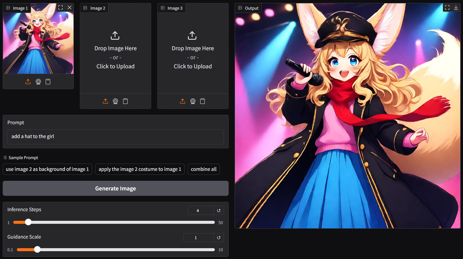Remove the uploaded Image 1
The image size is (463, 259).
click(70, 8)
